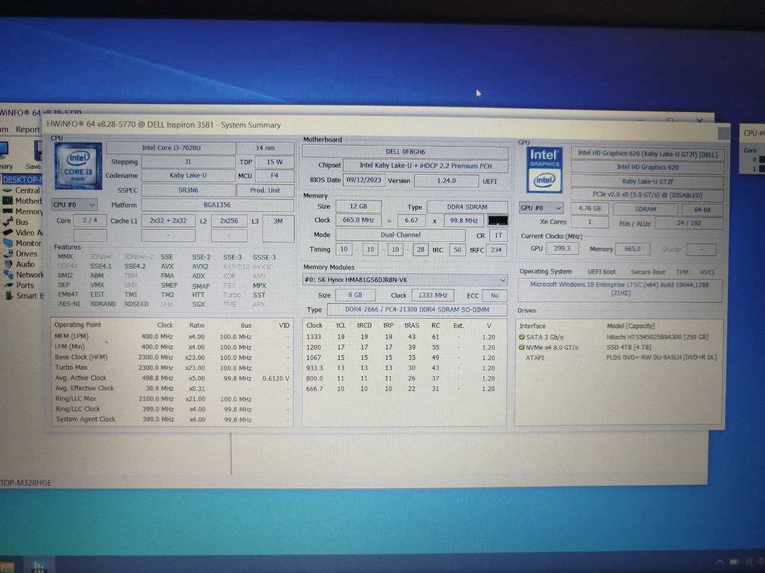Viewport: 765px width, 573px height.
Task: Click the TDP 15 W value
Action: [274, 162]
